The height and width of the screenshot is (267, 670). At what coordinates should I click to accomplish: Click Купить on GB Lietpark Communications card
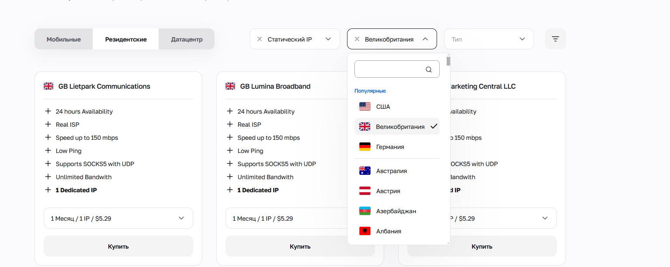pos(118,246)
